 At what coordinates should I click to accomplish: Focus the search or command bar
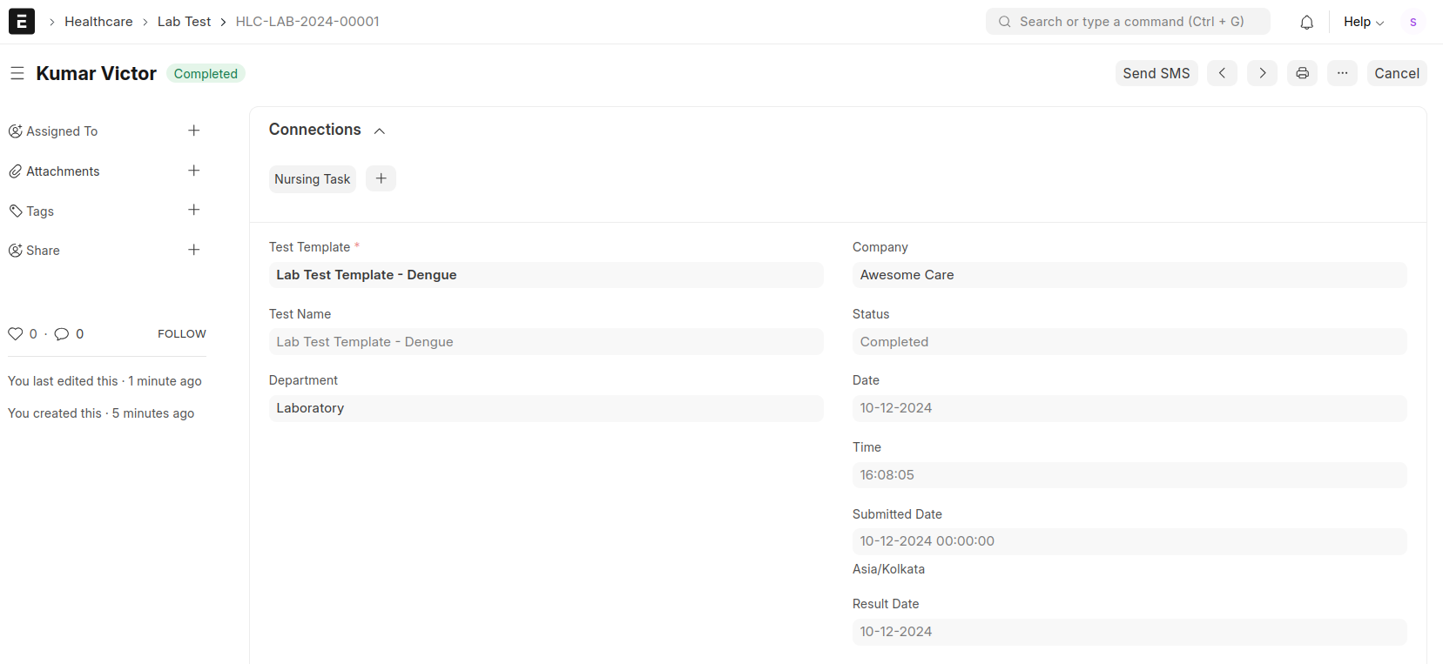(x=1128, y=22)
